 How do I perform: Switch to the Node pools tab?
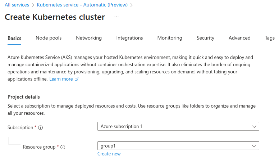tap(49, 38)
